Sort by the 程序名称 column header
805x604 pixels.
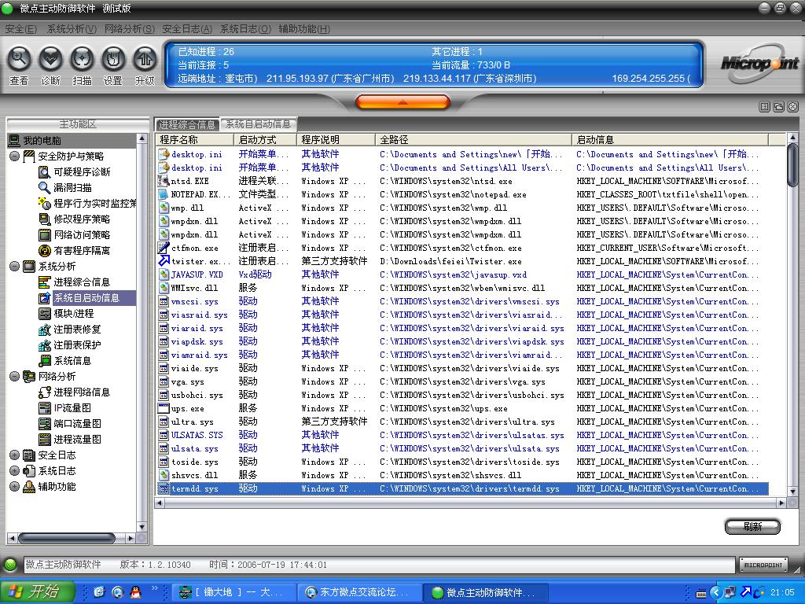(x=195, y=140)
